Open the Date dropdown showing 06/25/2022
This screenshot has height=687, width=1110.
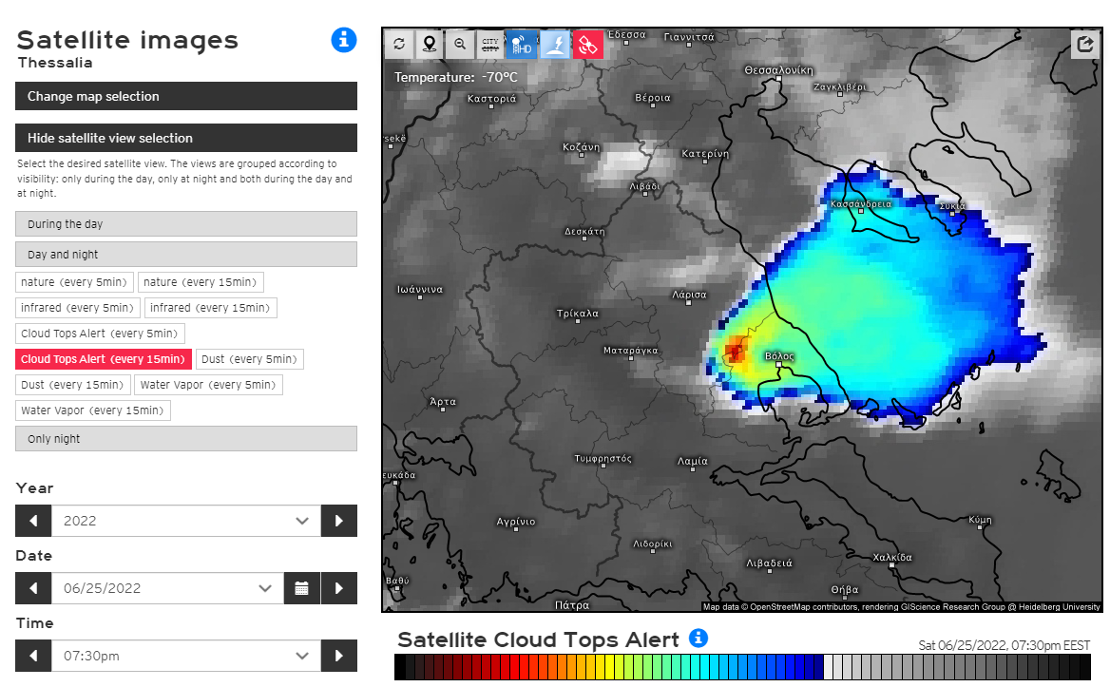[167, 588]
